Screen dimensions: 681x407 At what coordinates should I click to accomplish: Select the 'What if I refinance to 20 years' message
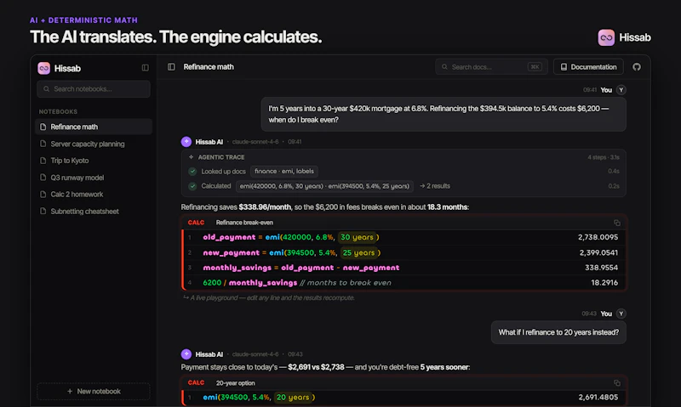[x=558, y=332]
